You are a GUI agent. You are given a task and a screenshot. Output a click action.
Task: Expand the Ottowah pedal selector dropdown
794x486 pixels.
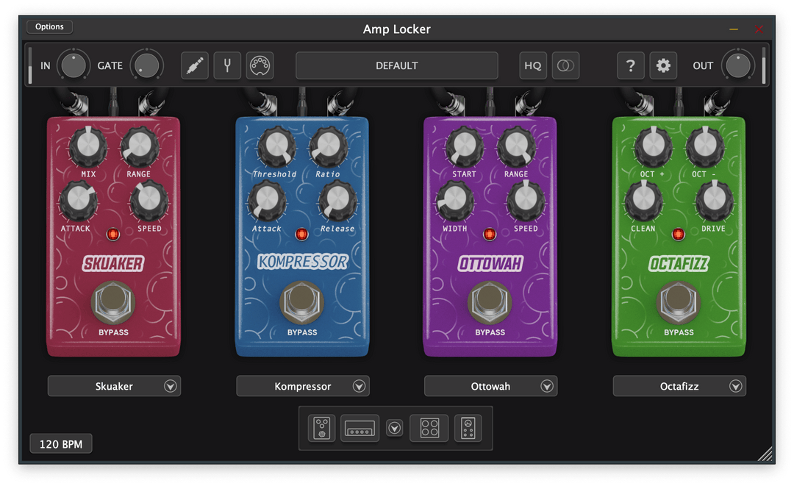[x=547, y=386]
